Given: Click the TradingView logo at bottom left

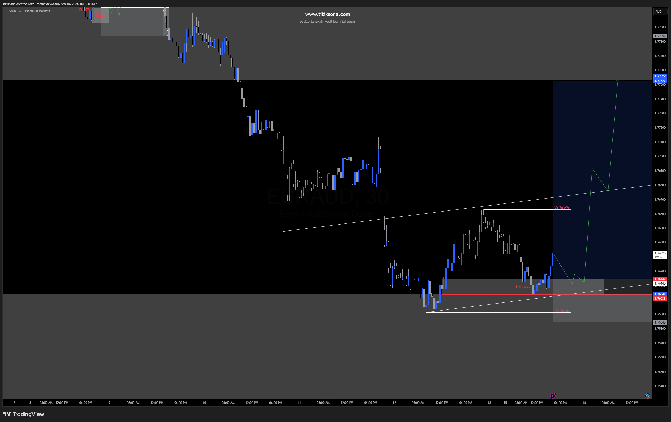Looking at the screenshot, I should point(24,414).
